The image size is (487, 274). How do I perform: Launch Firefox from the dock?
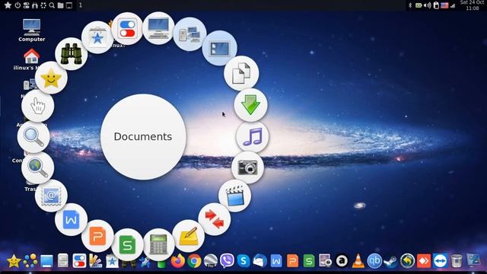pyautogui.click(x=178, y=261)
